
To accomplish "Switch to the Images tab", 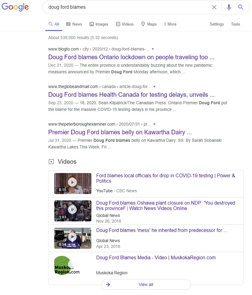I will click(x=99, y=24).
